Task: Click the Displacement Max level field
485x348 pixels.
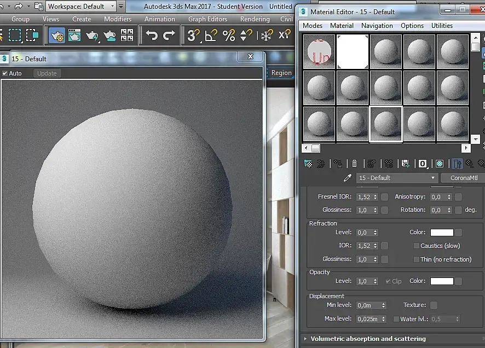Action: tap(367, 319)
